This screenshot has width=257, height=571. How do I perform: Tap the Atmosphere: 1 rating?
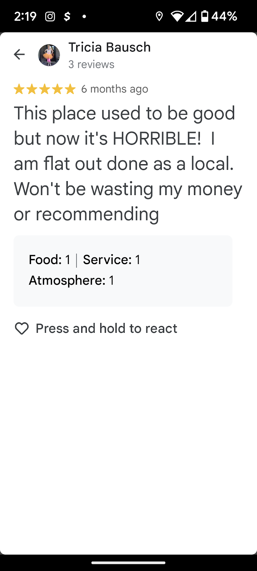coord(71,280)
